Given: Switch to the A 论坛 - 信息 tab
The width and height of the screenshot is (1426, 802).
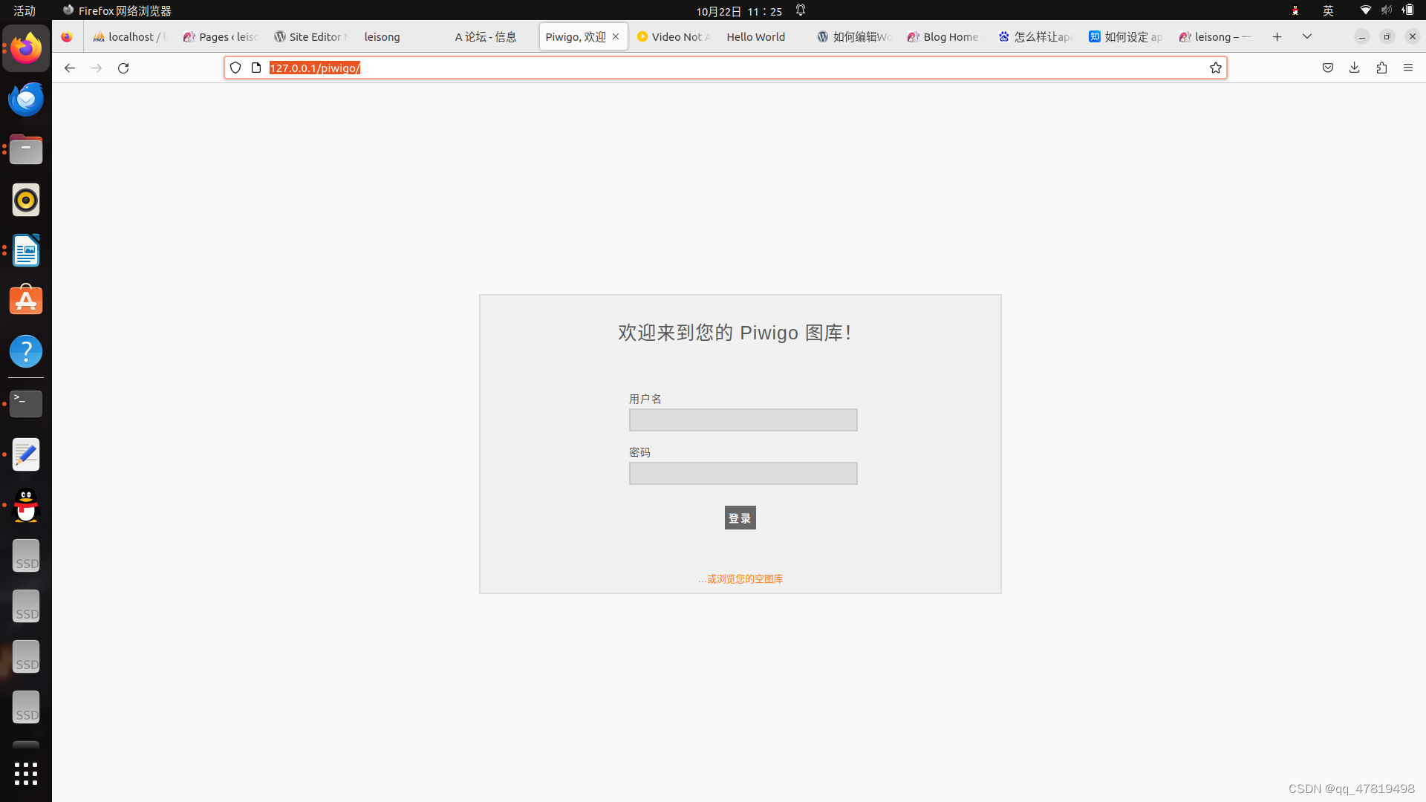Looking at the screenshot, I should pyautogui.click(x=485, y=36).
